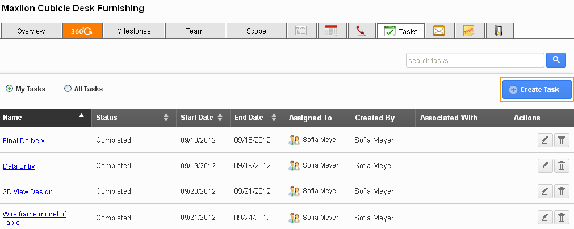The height and width of the screenshot is (229, 574).
Task: Open the phone calls tab icon
Action: 361,31
